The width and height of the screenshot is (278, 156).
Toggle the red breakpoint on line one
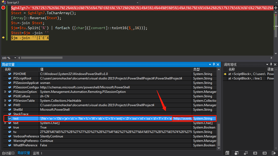[x=3, y=8]
